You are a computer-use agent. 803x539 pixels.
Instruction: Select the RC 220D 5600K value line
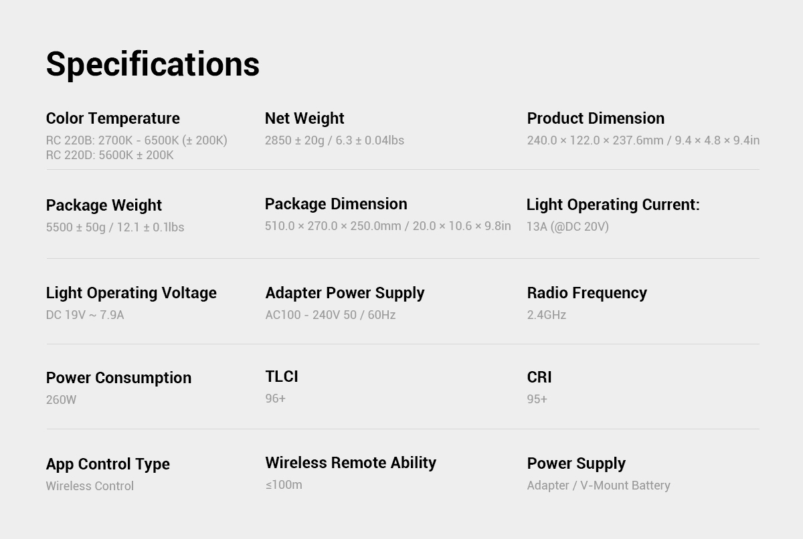click(x=110, y=155)
